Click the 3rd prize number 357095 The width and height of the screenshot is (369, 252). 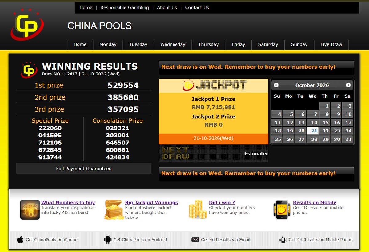coord(123,109)
